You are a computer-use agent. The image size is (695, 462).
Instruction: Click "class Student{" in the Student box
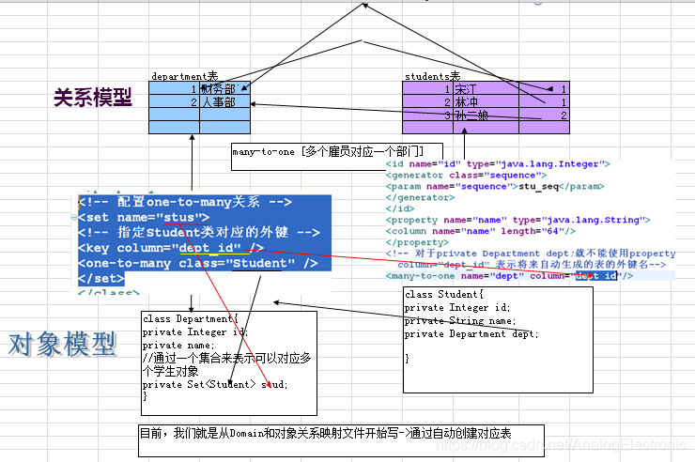pos(443,294)
